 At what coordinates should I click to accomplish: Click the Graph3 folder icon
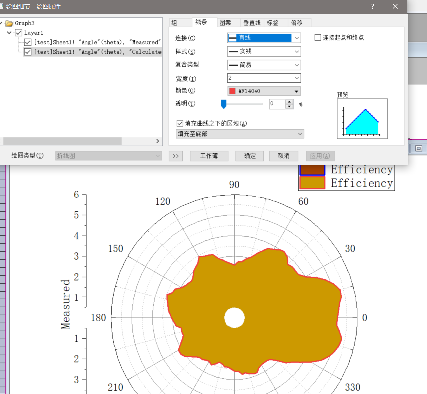click(9, 23)
